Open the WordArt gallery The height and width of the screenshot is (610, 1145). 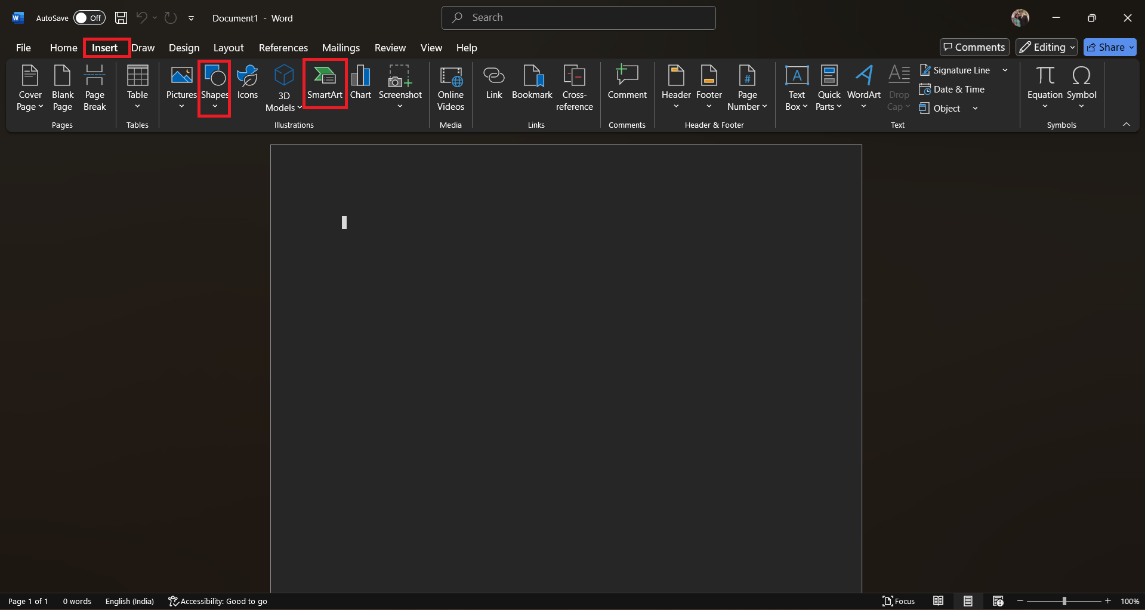click(x=863, y=88)
